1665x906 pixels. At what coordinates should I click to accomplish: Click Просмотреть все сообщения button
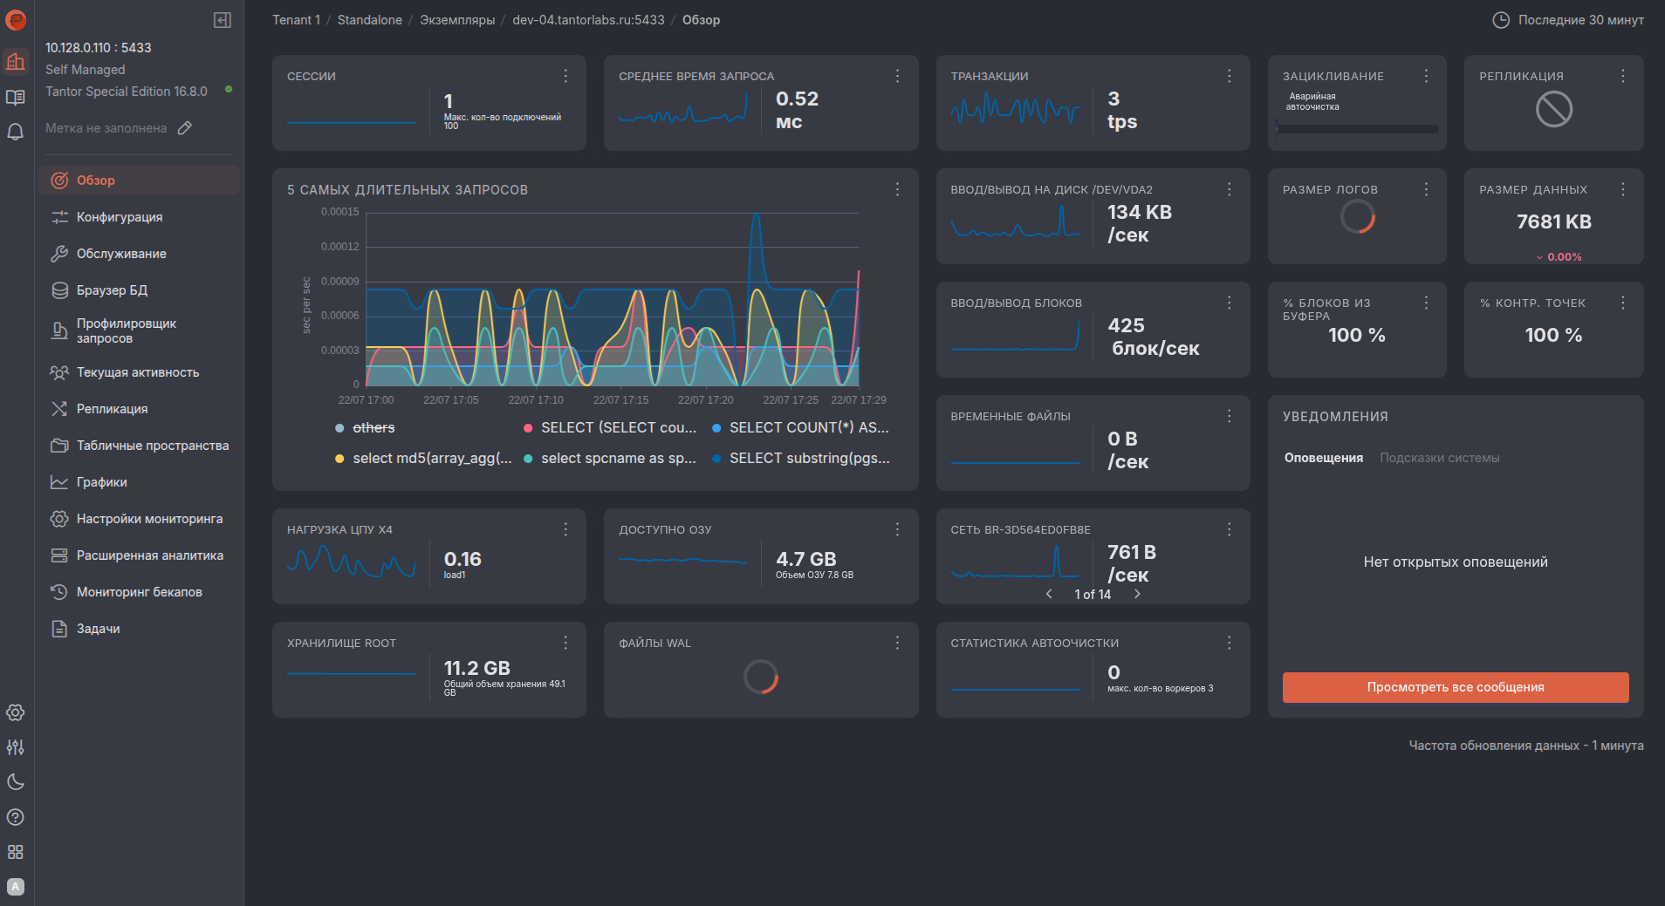pos(1456,687)
